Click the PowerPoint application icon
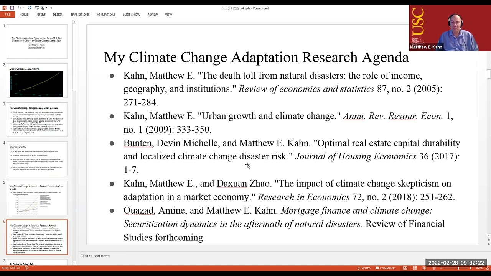 5,8
